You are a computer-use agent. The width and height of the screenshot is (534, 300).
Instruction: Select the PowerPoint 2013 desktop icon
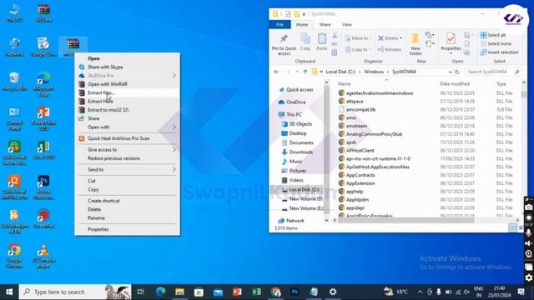[43, 118]
